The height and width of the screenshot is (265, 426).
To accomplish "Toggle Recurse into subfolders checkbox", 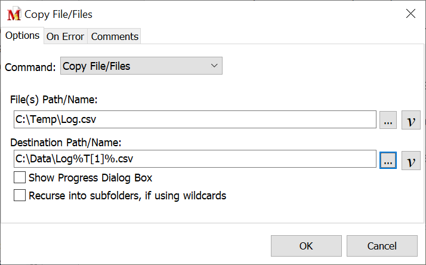I will (20, 195).
